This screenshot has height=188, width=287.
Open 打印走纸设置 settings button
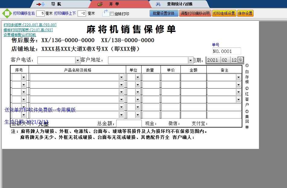tap(224, 13)
